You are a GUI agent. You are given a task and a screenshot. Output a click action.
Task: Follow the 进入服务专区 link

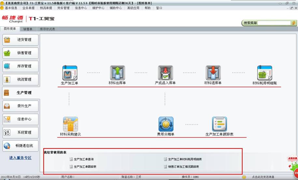pos(20,158)
